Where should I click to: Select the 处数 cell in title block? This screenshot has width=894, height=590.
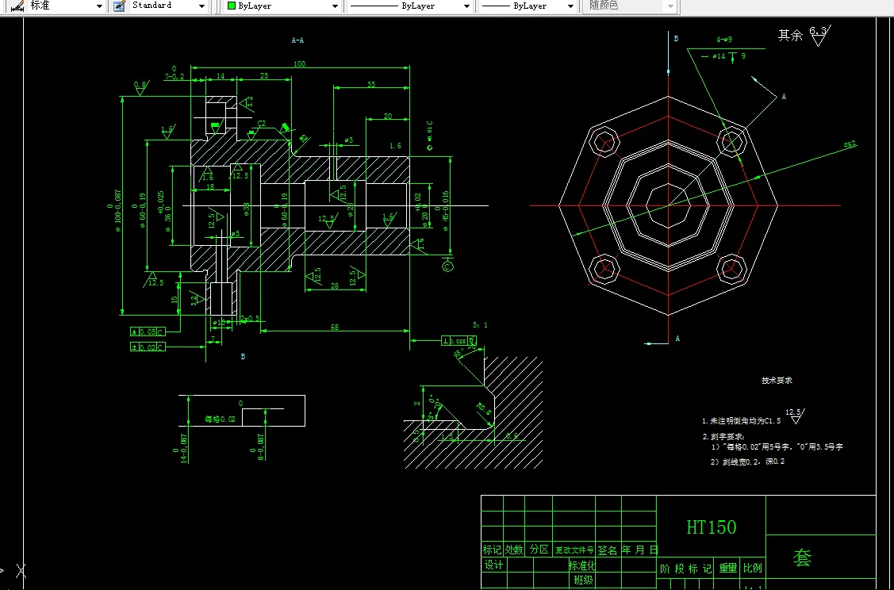point(514,550)
